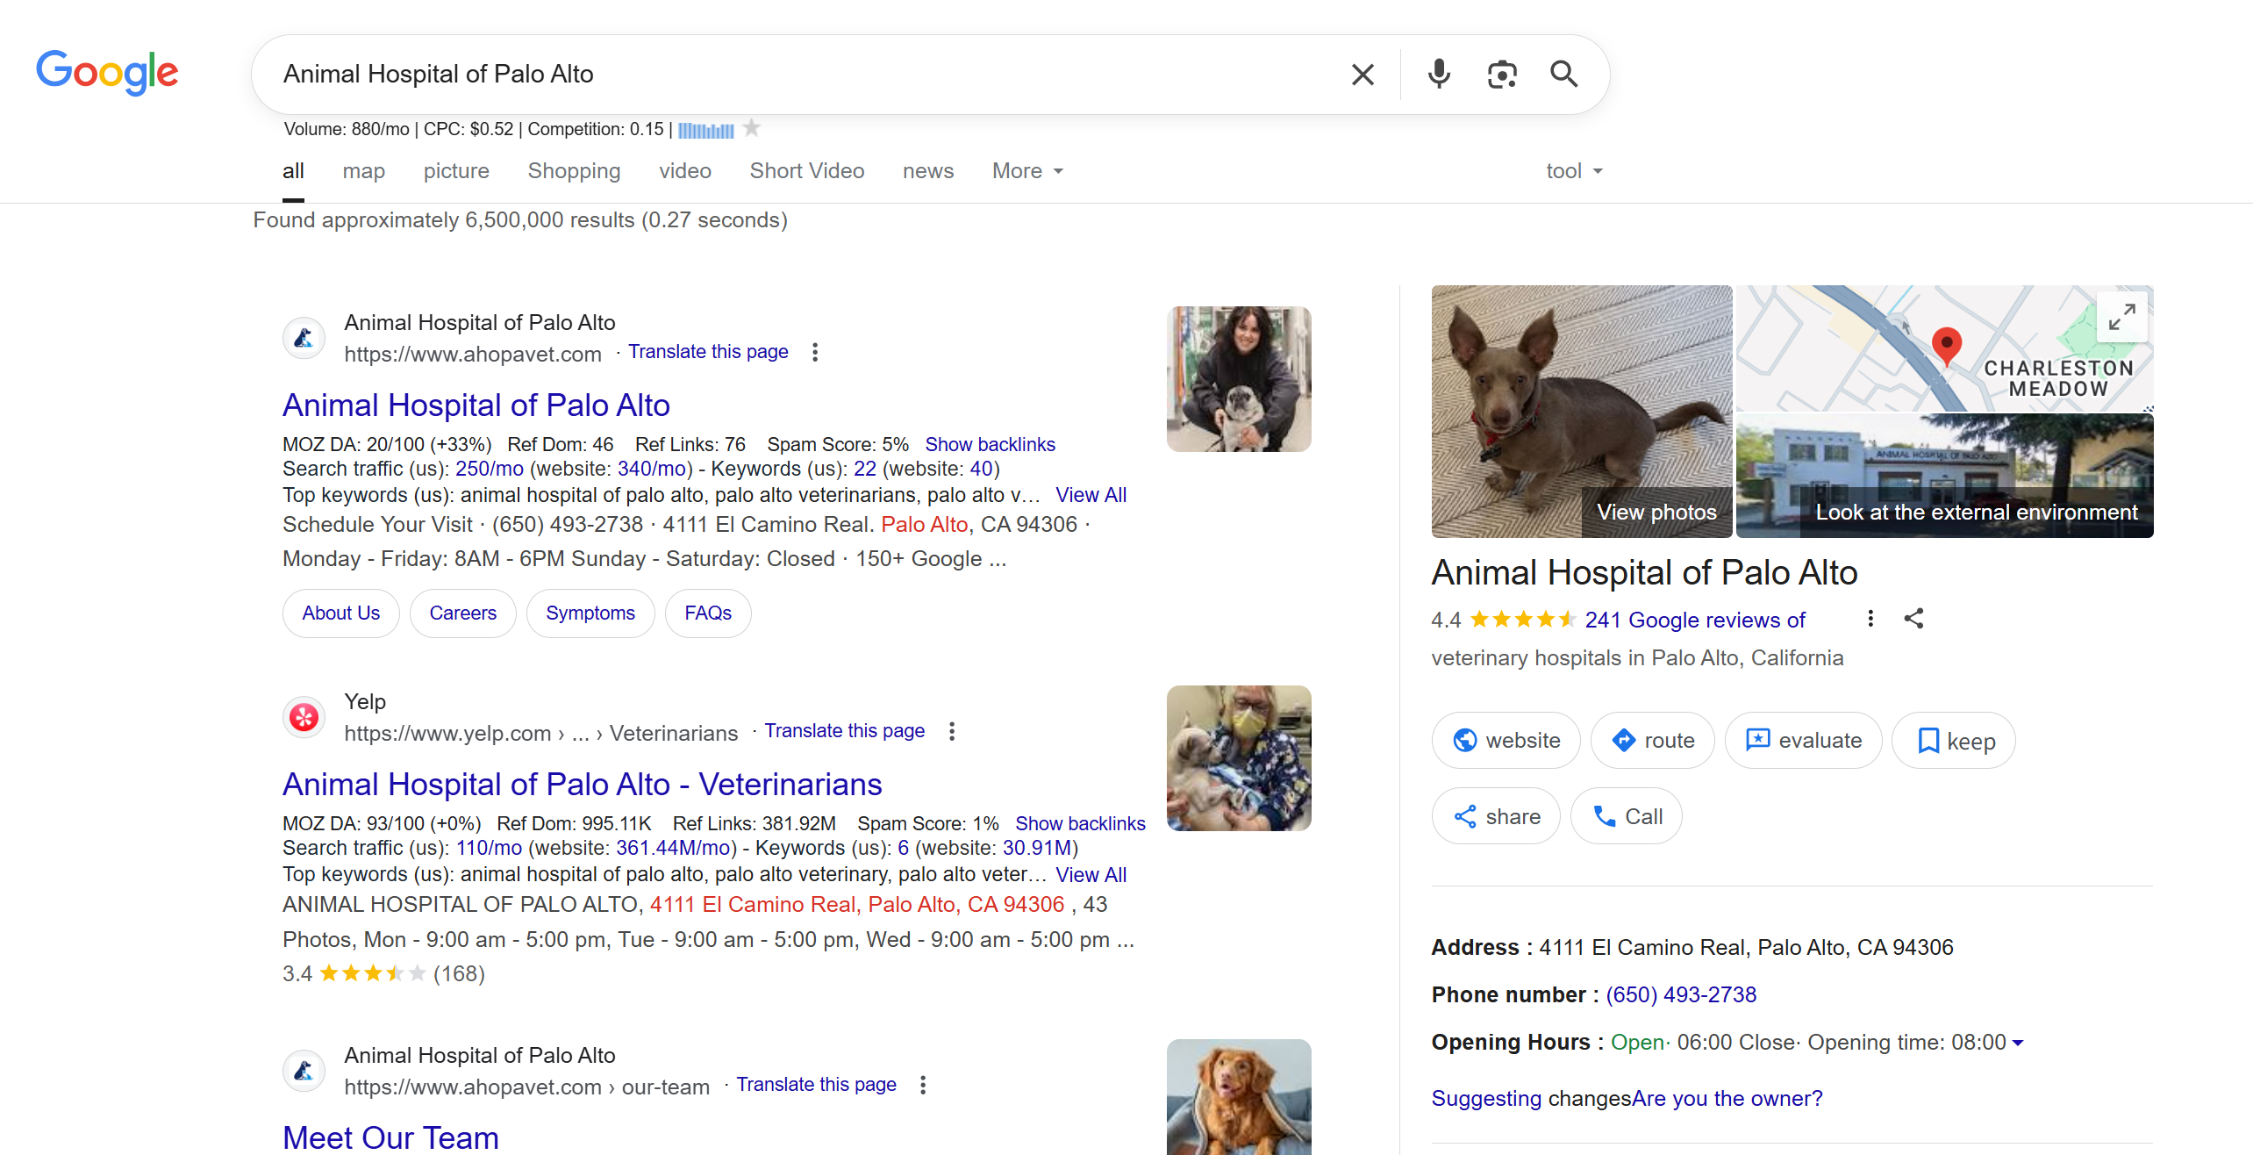
Task: Clear the search box using the X icon
Action: (x=1363, y=74)
